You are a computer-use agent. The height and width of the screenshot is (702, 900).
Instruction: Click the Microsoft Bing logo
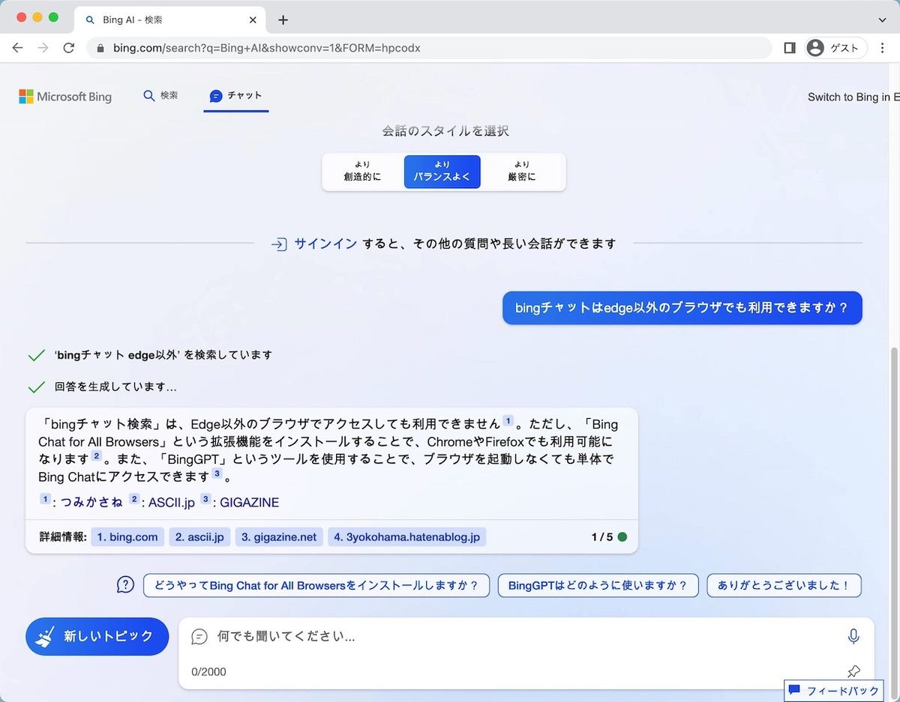point(65,97)
